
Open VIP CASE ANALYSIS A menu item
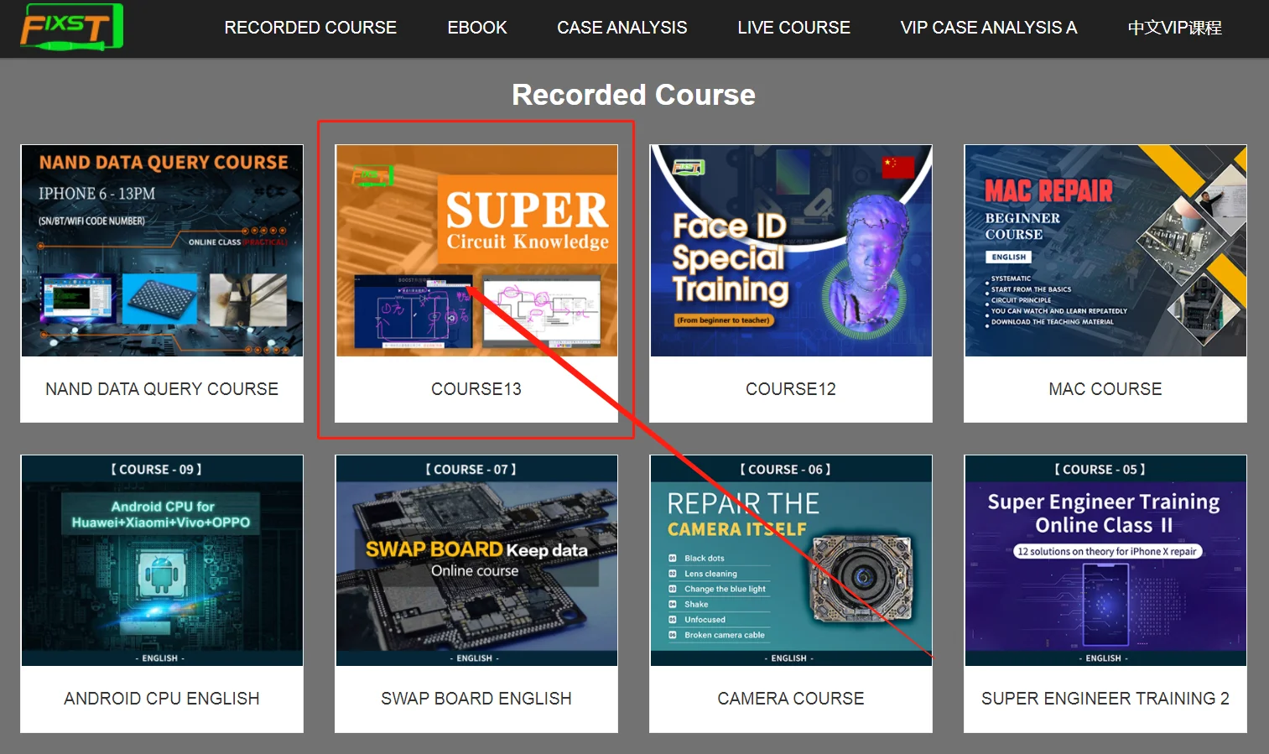989,28
